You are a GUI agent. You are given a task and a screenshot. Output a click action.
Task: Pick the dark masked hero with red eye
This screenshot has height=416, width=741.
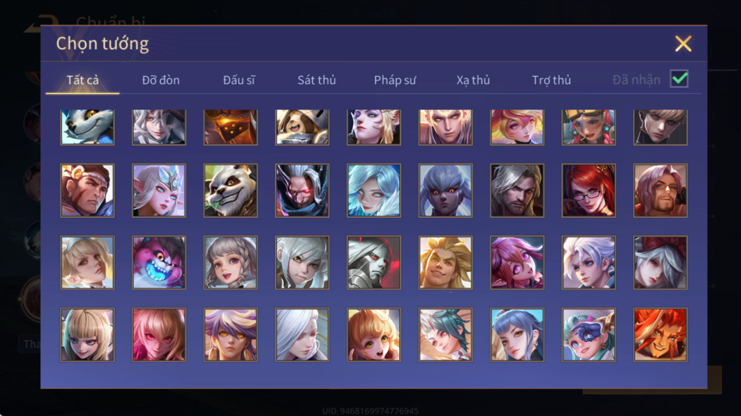point(302,191)
